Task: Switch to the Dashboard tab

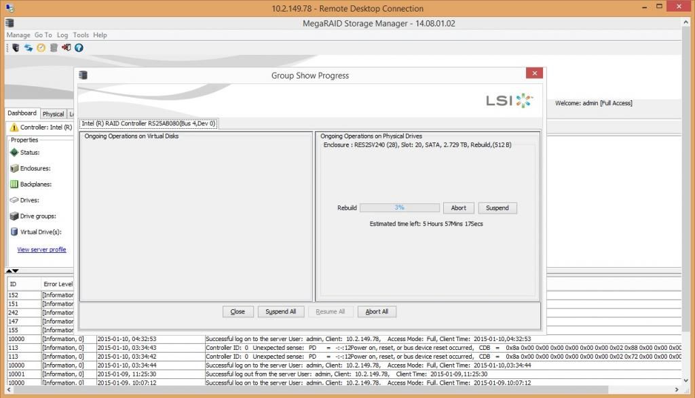Action: (x=22, y=113)
